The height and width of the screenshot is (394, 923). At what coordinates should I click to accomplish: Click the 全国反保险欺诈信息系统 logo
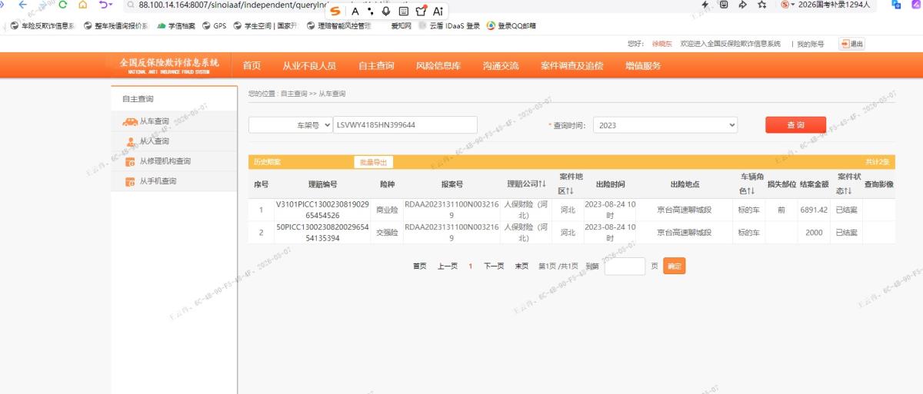[x=169, y=65]
